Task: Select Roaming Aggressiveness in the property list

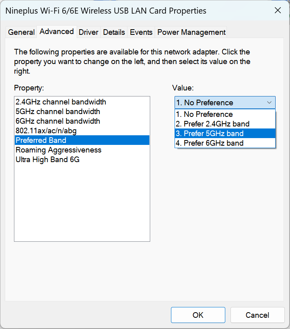Action: point(82,150)
